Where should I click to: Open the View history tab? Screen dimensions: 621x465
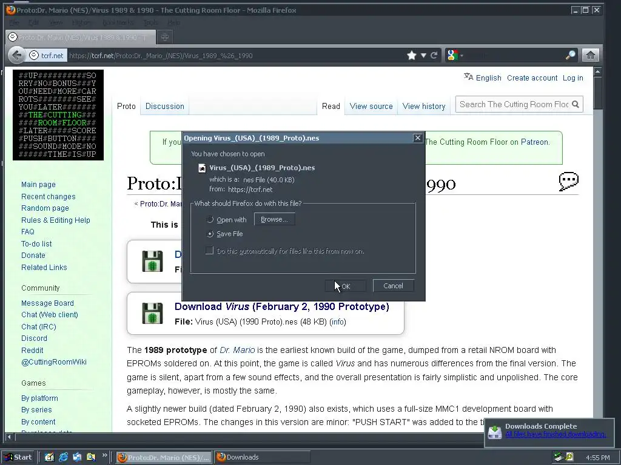click(424, 107)
